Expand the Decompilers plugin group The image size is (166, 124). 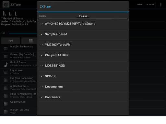click(83, 87)
